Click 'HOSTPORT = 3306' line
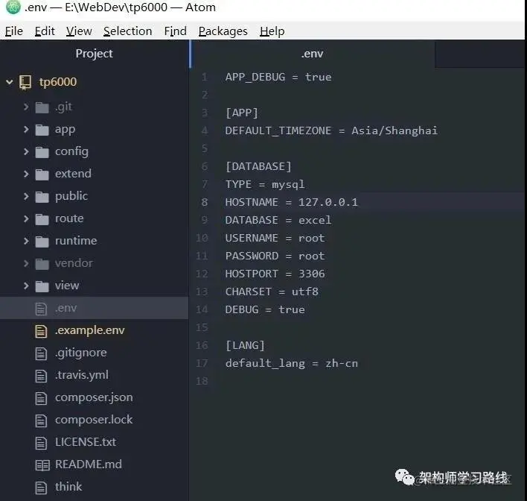 click(x=275, y=274)
